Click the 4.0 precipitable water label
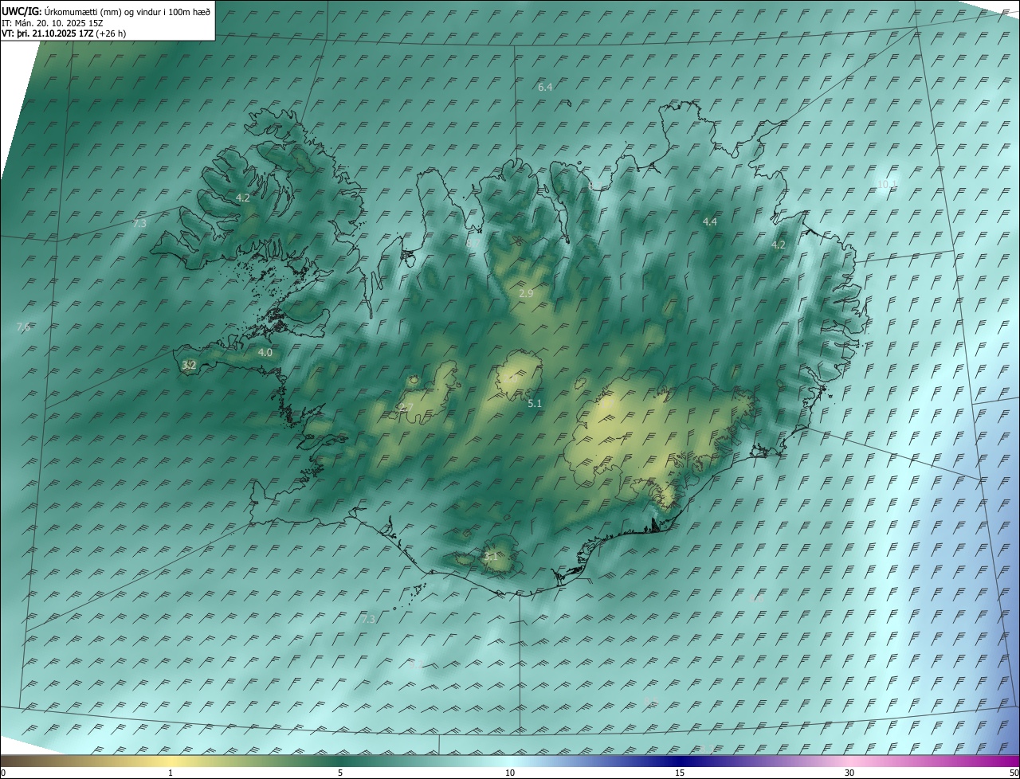Screen dimensions: 1020x779 click(265, 352)
